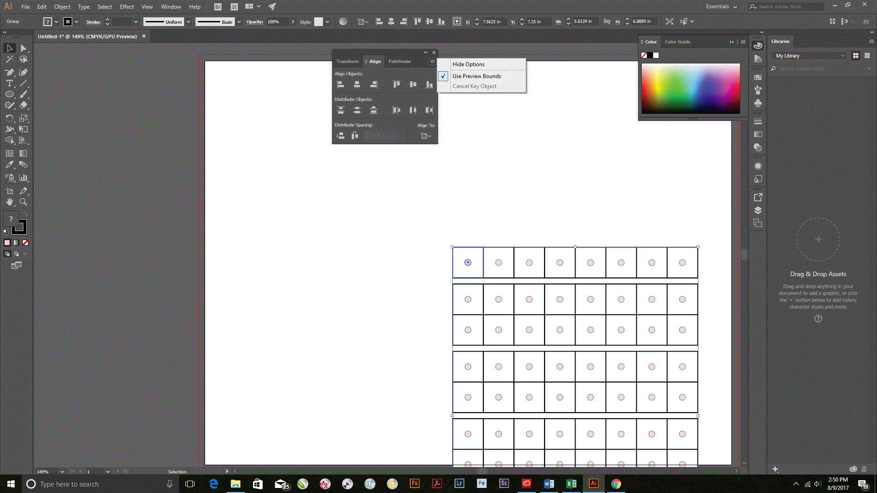Click Horizontal Align Center in Align panel
The width and height of the screenshot is (877, 493).
357,84
